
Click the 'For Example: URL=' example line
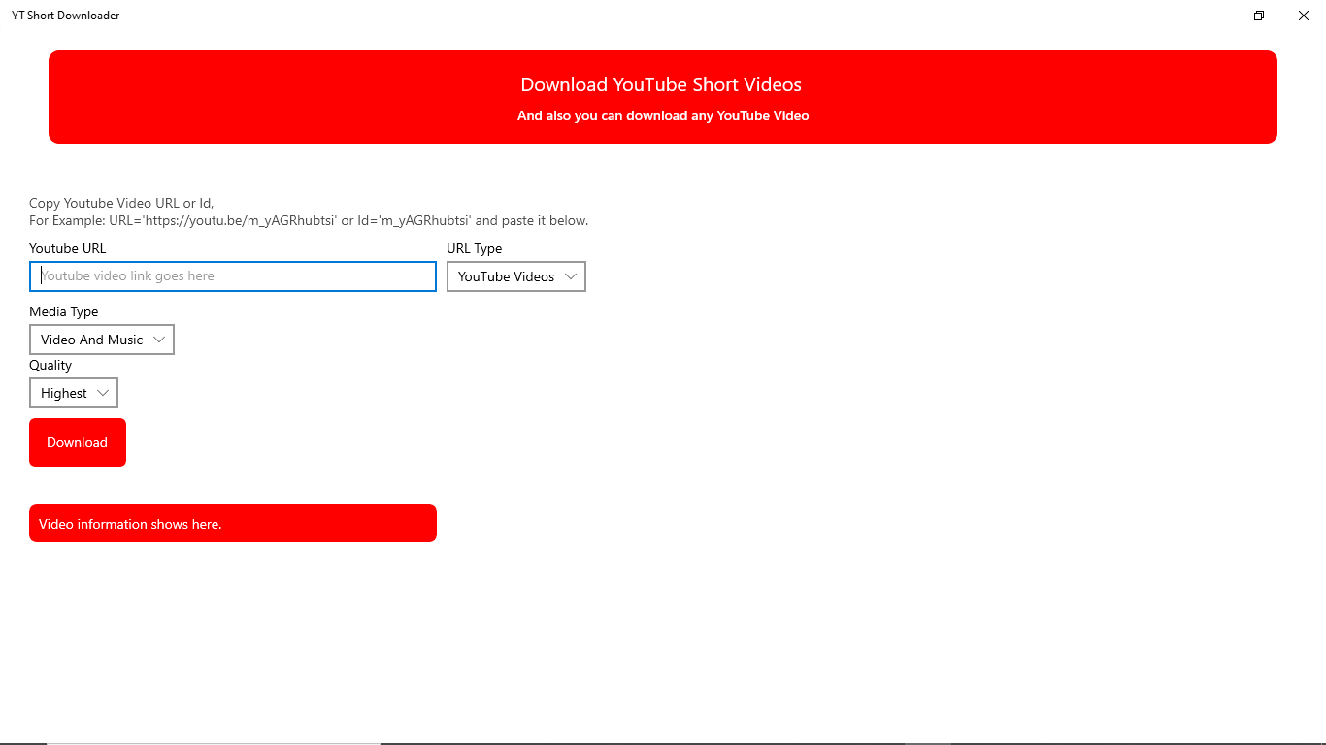[x=309, y=220]
